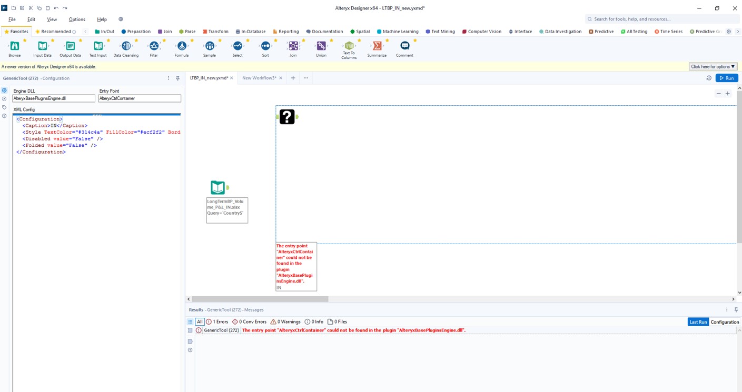
Task: Select the Output Data tool
Action: (70, 46)
